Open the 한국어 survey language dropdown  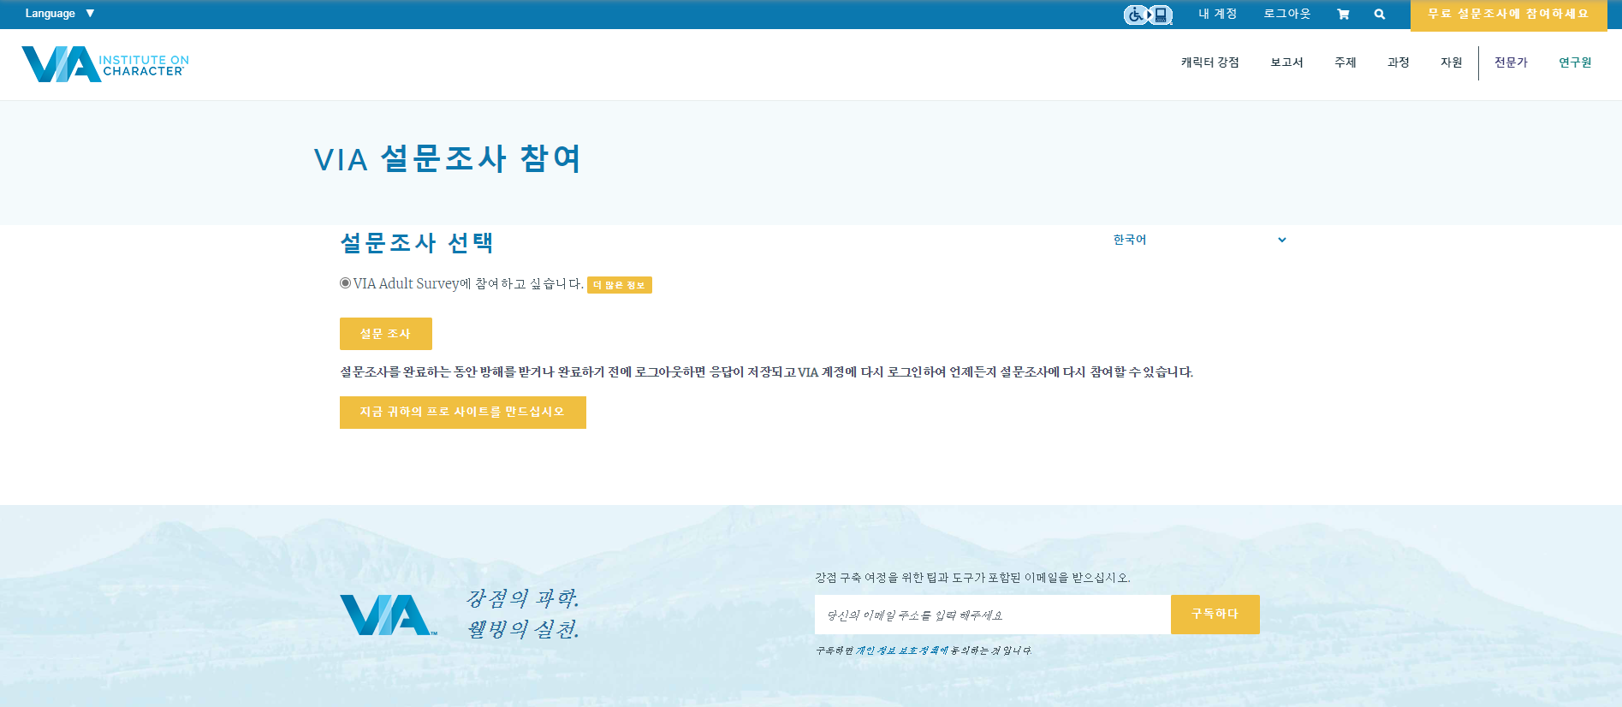coord(1198,240)
